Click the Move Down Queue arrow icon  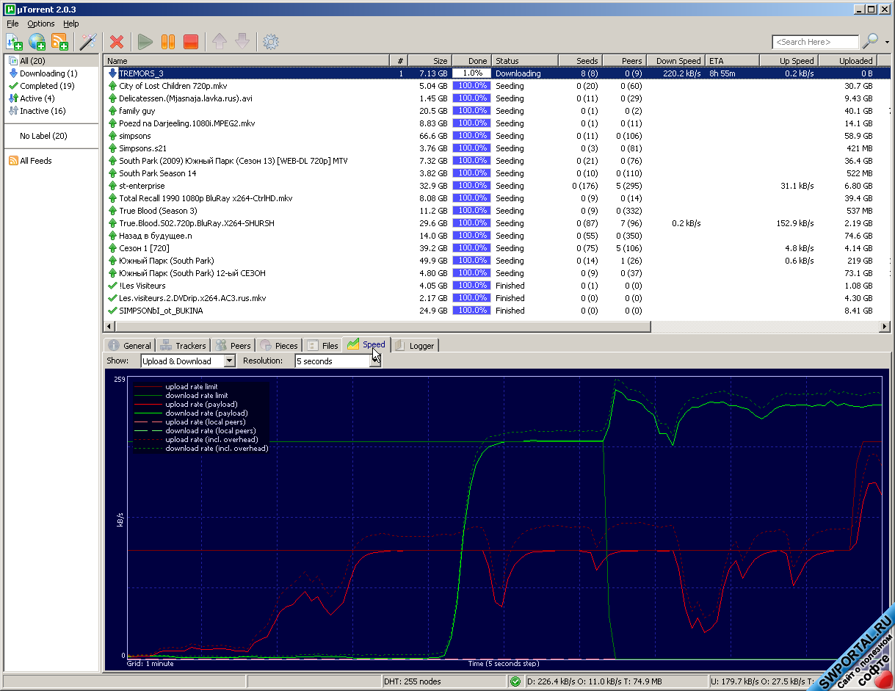click(x=242, y=42)
